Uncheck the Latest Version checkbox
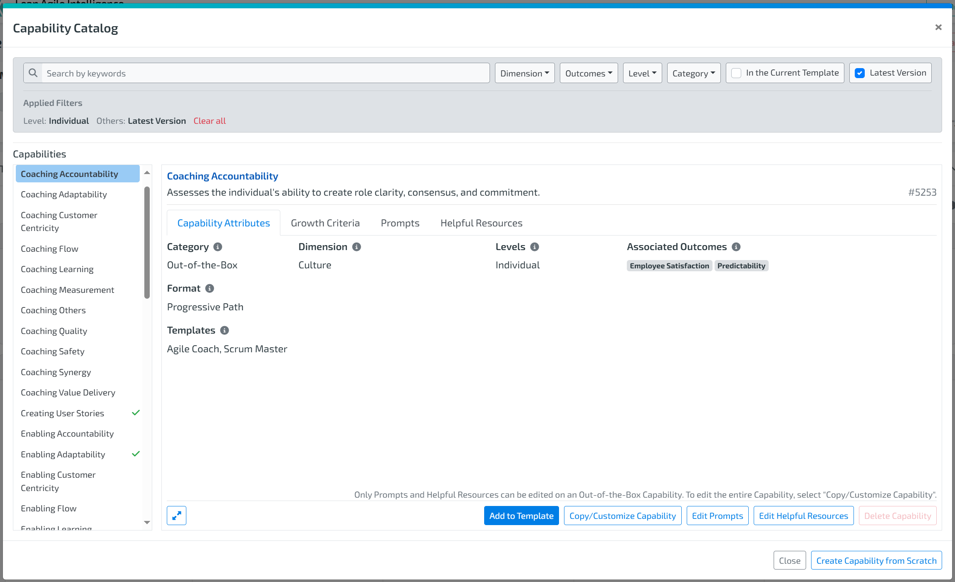Viewport: 955px width, 582px height. [860, 73]
